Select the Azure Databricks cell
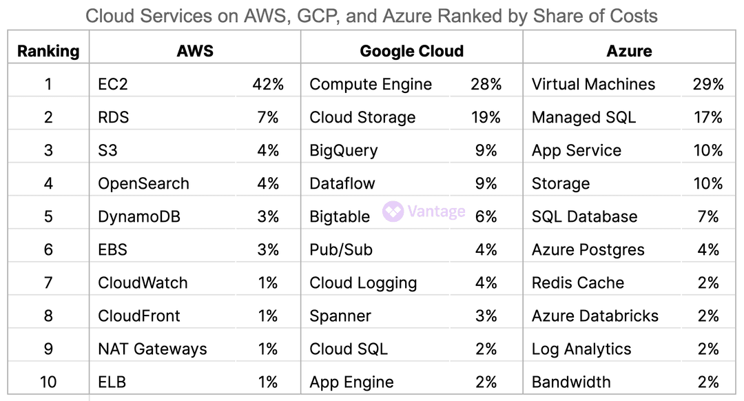 point(595,316)
